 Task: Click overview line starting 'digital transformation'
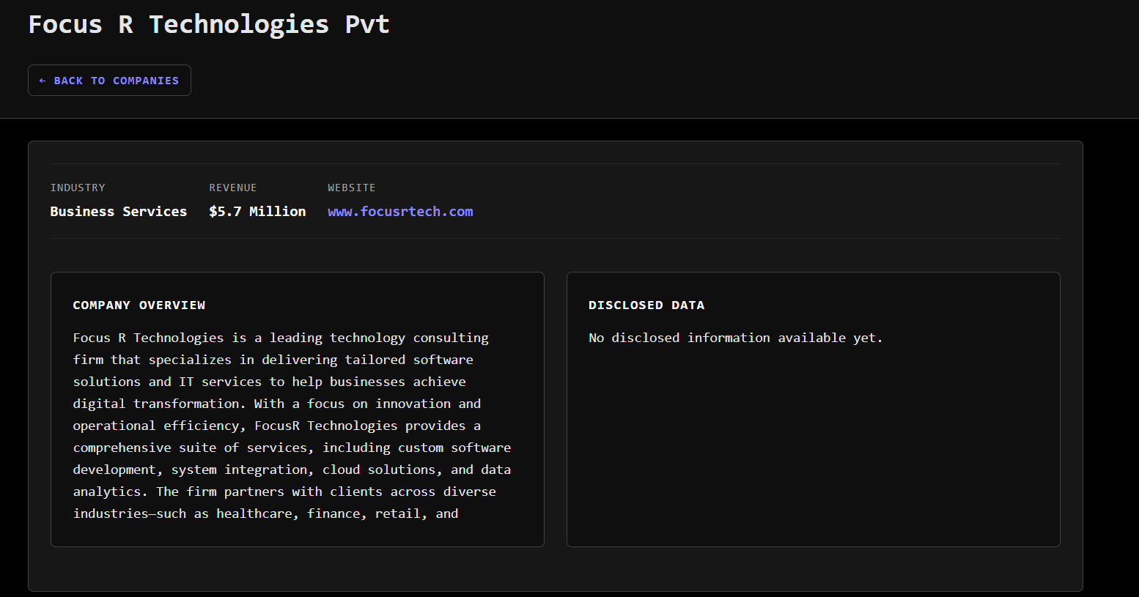pyautogui.click(x=276, y=404)
